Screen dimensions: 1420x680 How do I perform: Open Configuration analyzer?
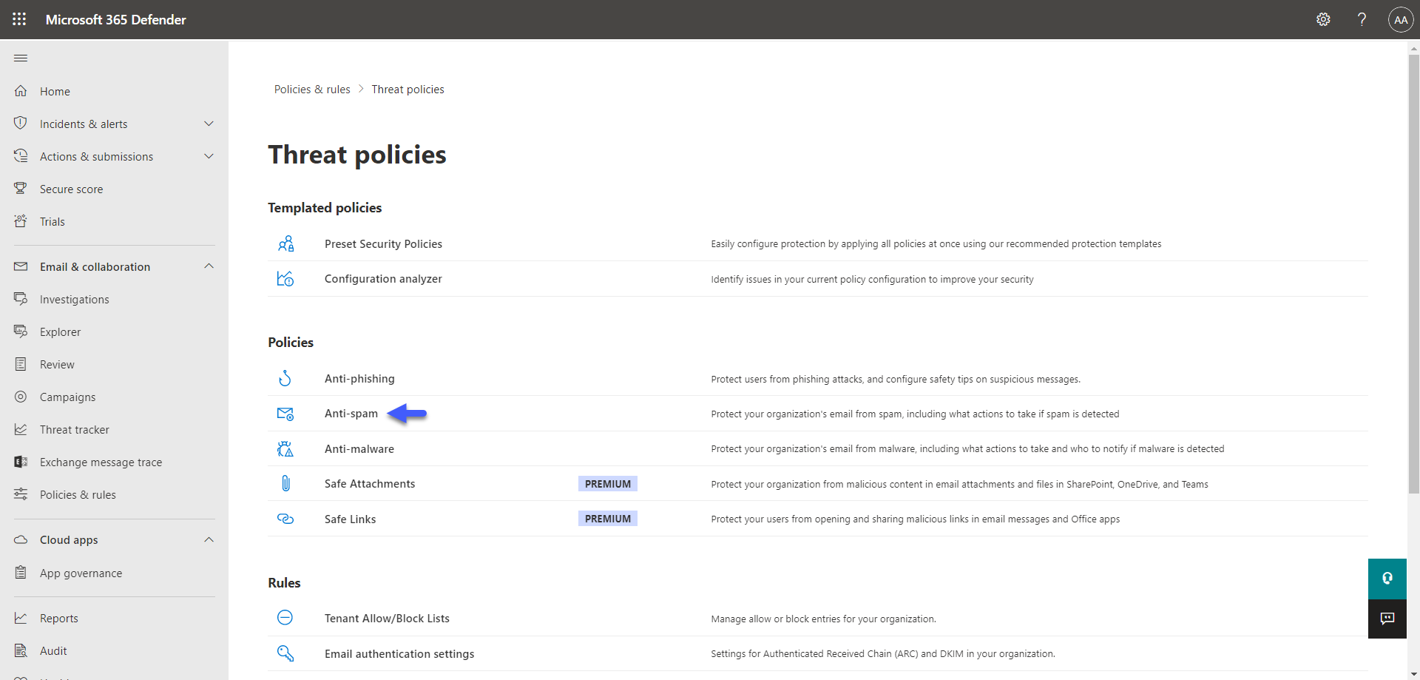pos(383,279)
